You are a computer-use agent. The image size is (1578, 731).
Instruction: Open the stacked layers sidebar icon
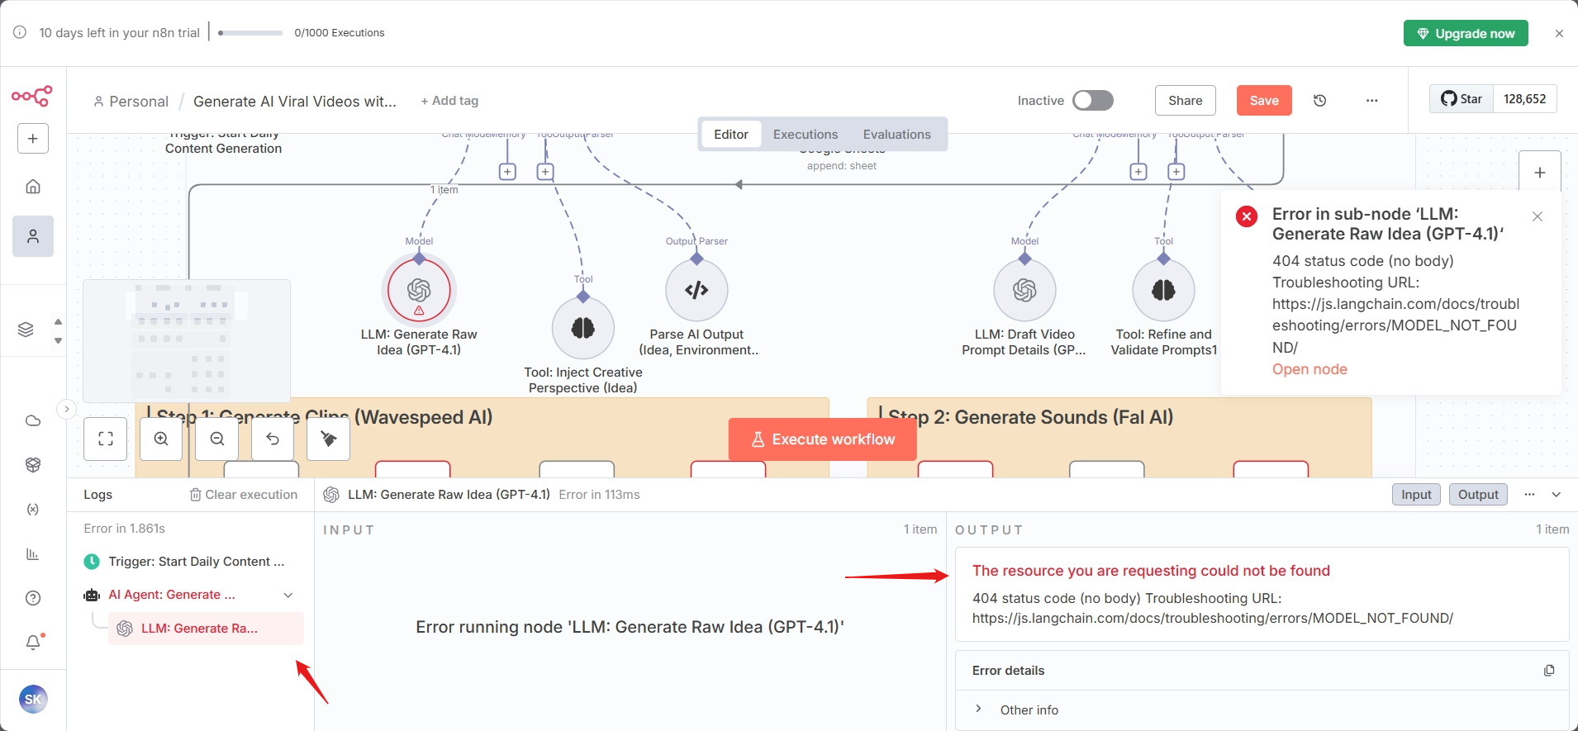tap(26, 330)
